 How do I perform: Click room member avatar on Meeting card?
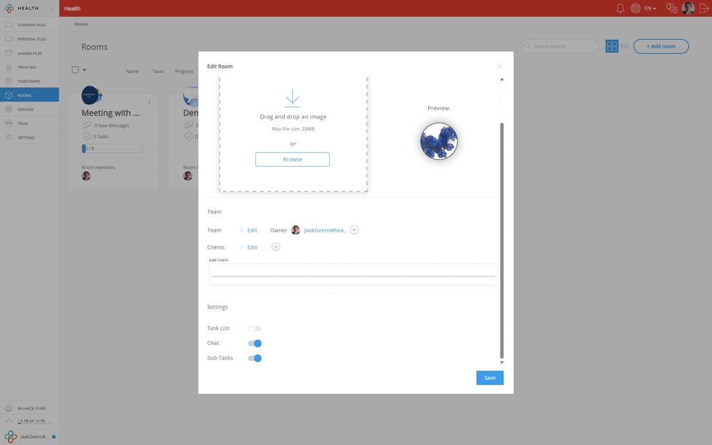tap(86, 176)
